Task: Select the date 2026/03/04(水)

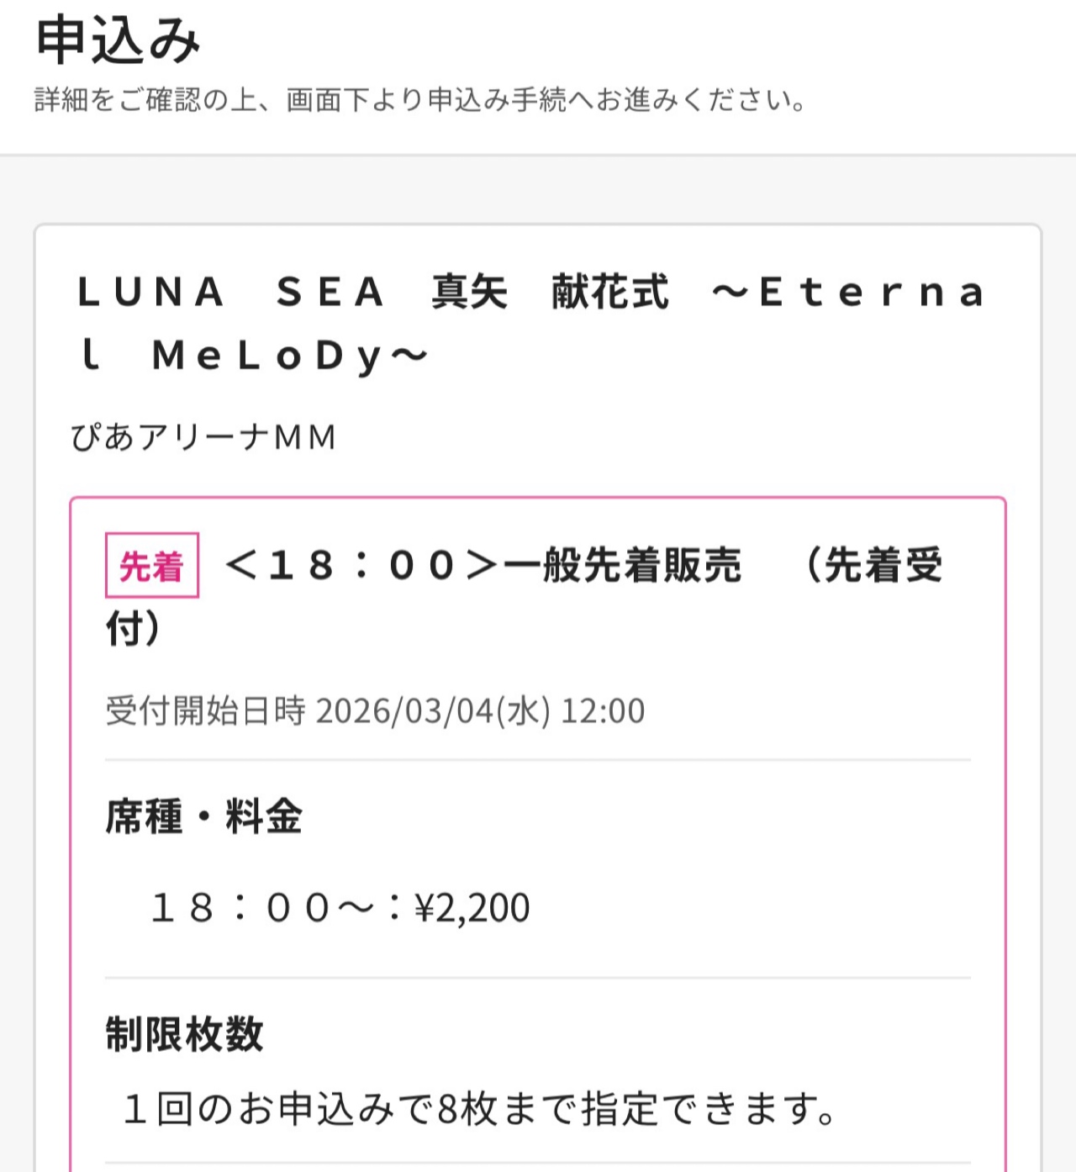Action: click(x=433, y=711)
